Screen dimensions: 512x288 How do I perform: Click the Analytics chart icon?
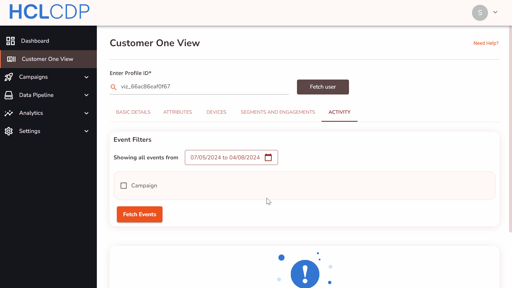pos(9,113)
